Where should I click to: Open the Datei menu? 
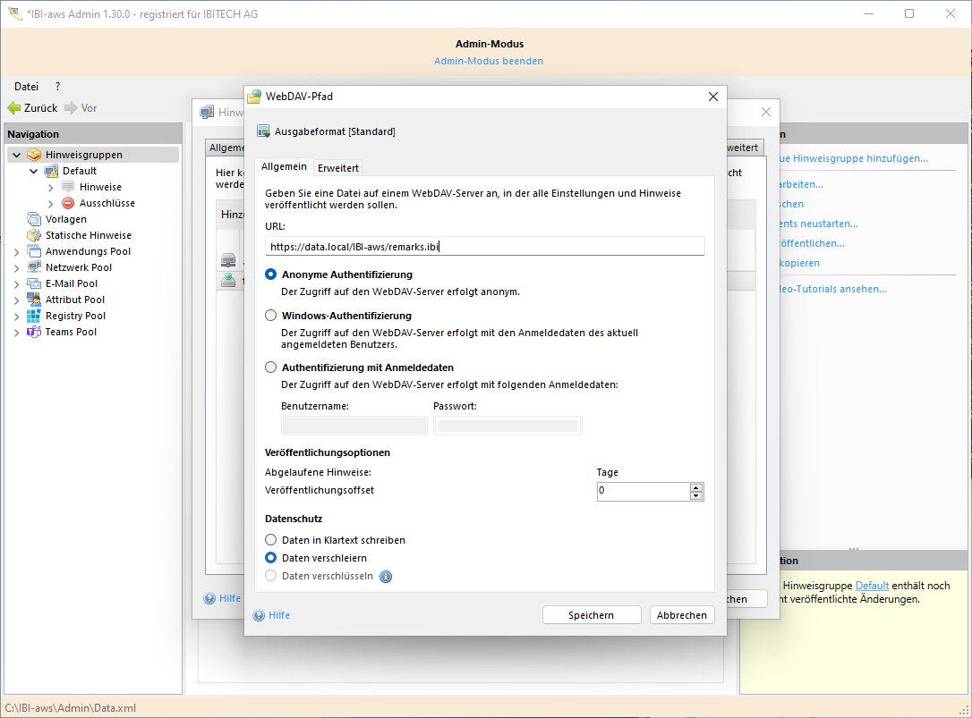pos(26,87)
